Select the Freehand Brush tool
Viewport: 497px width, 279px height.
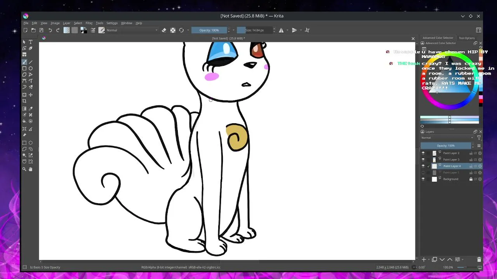click(x=24, y=62)
